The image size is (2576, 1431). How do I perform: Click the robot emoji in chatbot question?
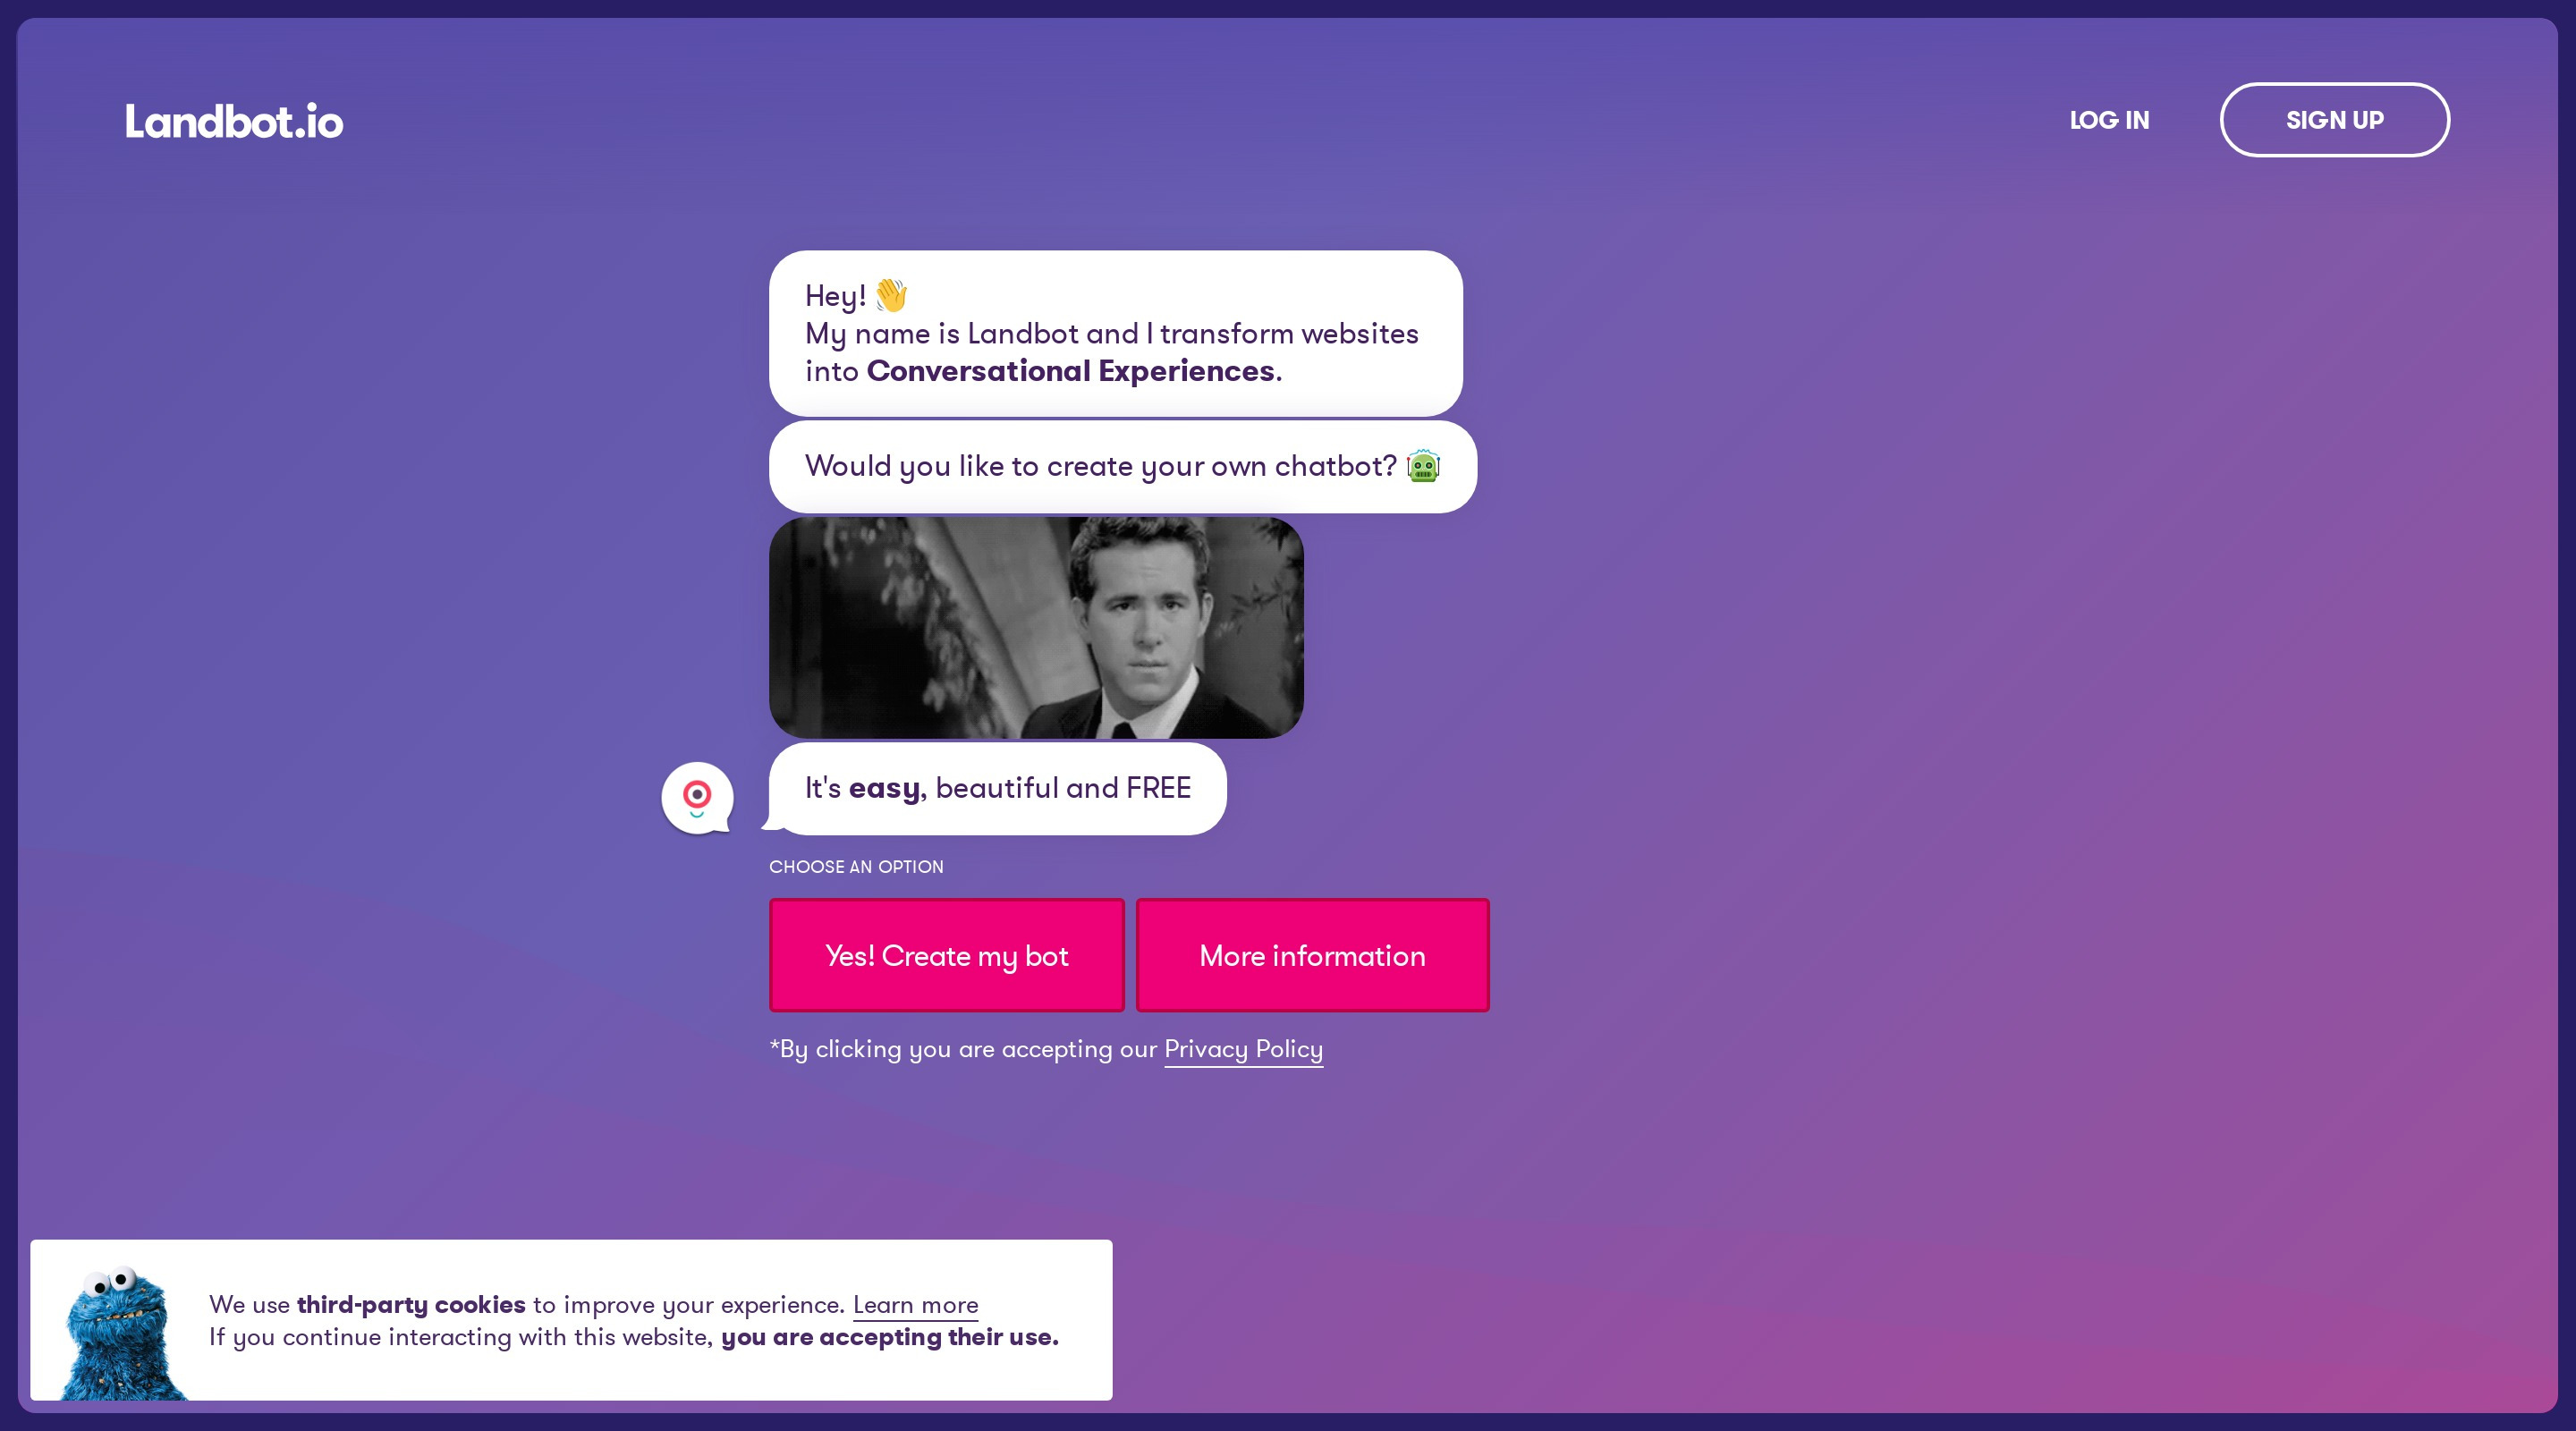click(x=1423, y=466)
